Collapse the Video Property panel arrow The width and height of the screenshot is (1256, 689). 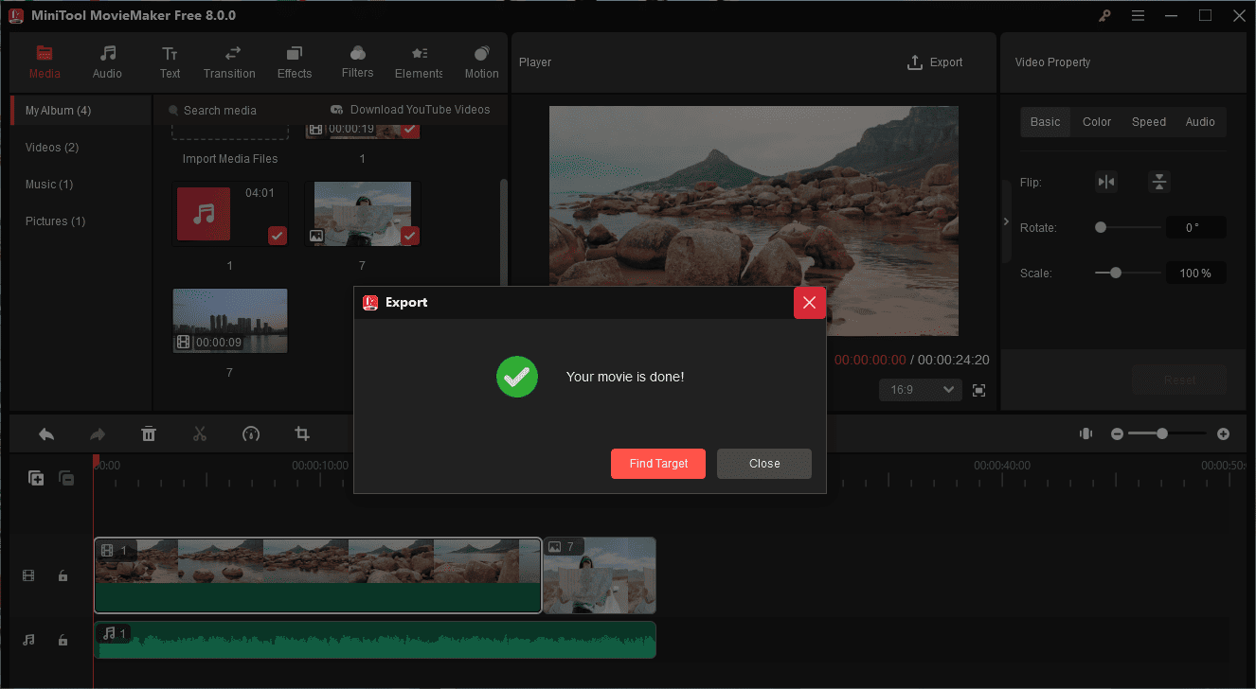coord(1006,221)
